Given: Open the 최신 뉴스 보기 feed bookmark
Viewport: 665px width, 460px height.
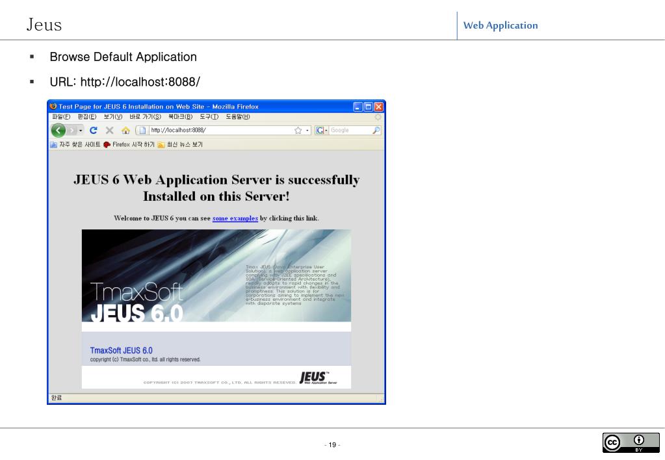Looking at the screenshot, I should pos(180,145).
